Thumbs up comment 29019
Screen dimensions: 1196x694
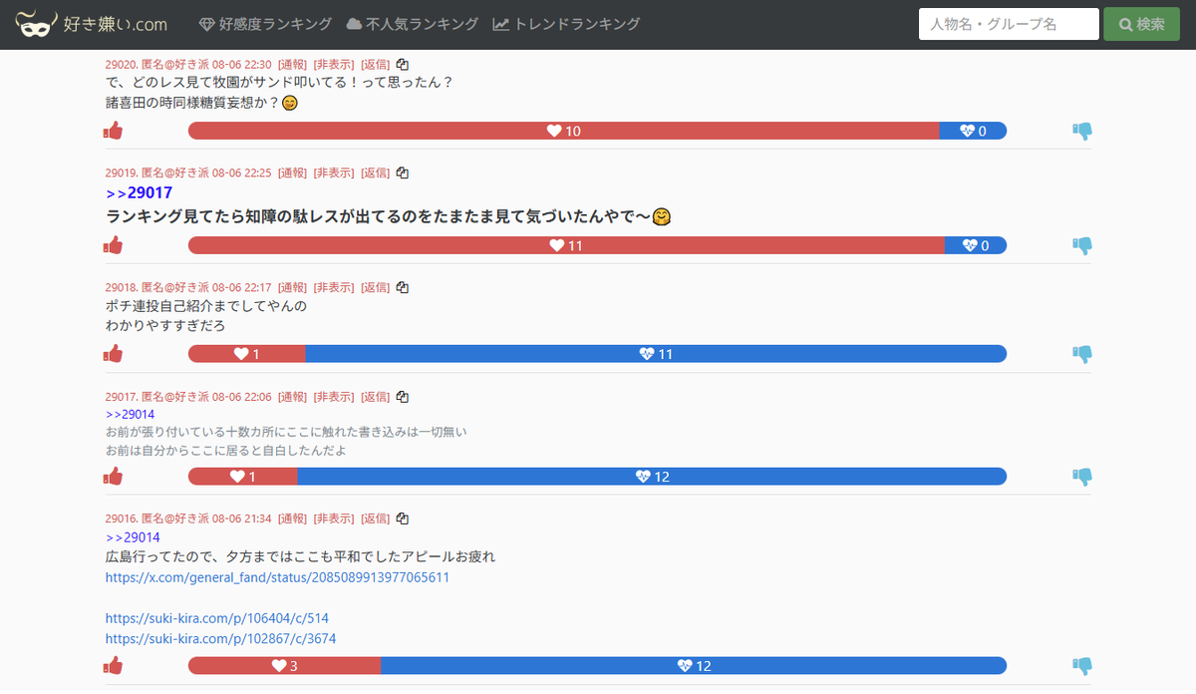pos(113,245)
